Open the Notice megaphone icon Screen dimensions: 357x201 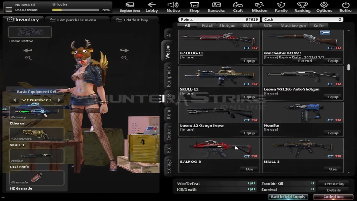(173, 7)
